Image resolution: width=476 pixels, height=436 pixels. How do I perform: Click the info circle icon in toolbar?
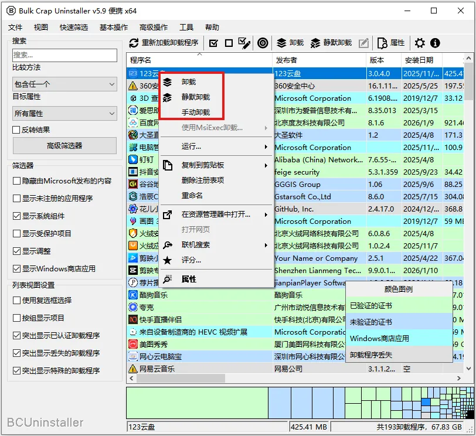click(x=435, y=43)
